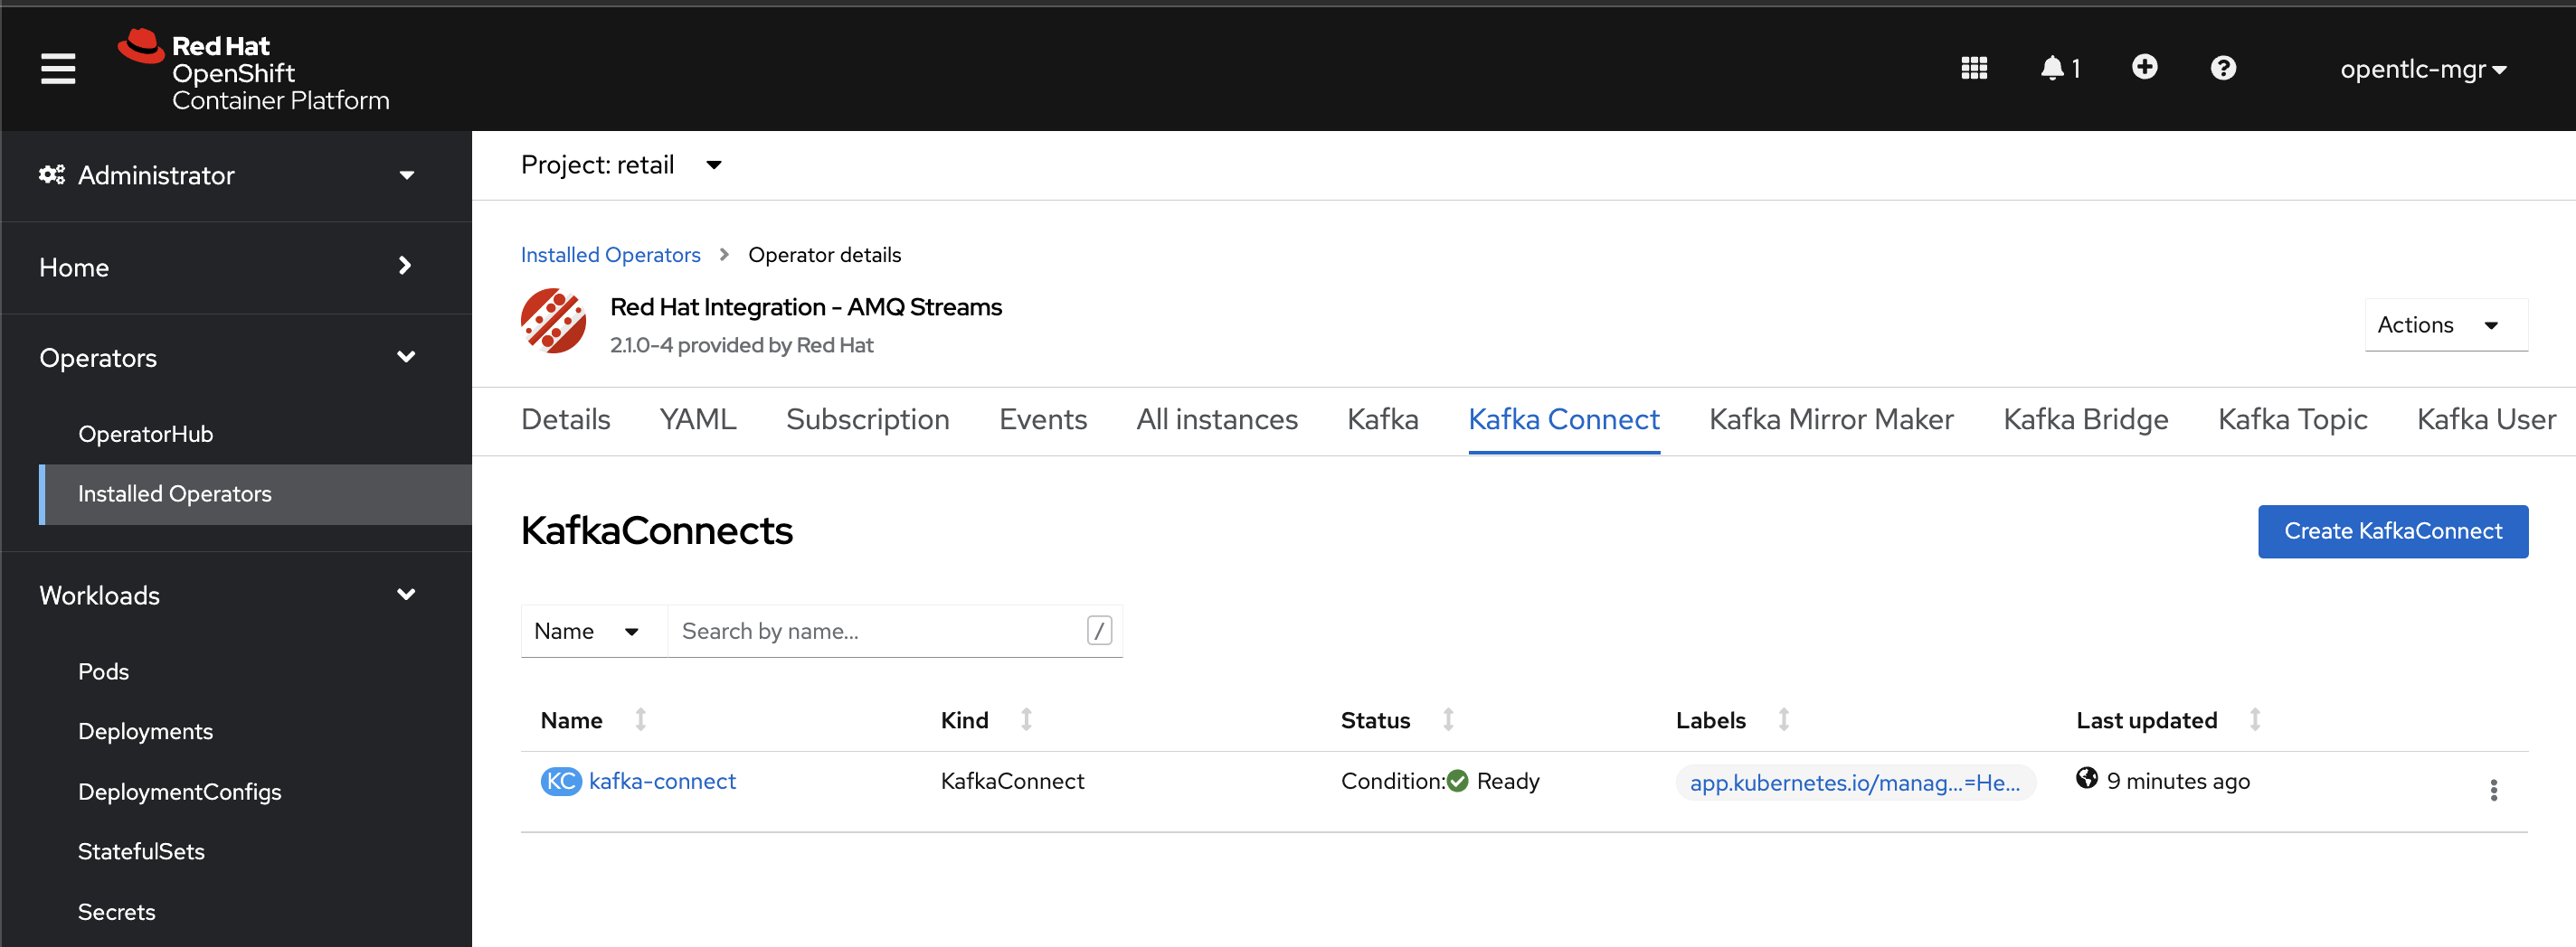Viewport: 2576px width, 947px height.
Task: Open Deployments in the sidebar
Action: click(145, 731)
